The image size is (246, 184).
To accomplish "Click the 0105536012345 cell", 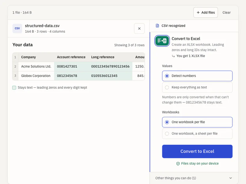I will tap(110, 76).
